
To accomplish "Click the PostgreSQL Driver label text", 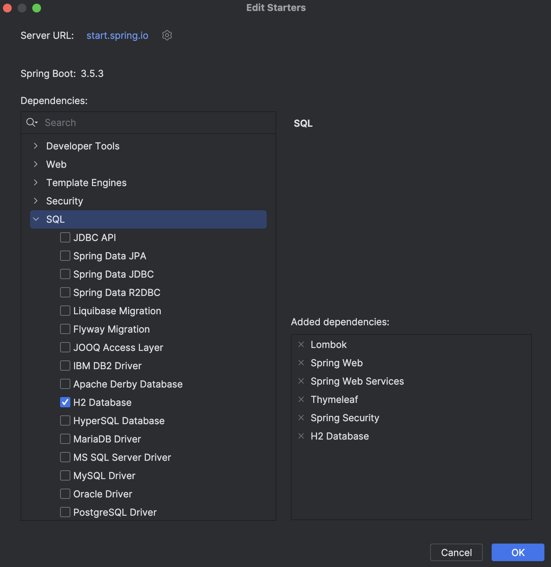I will 115,512.
